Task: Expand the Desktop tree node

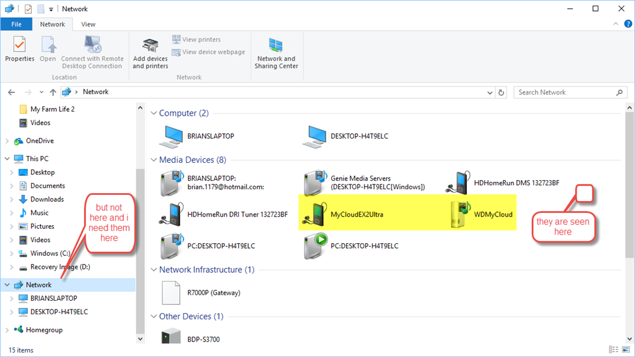Action: (x=12, y=173)
